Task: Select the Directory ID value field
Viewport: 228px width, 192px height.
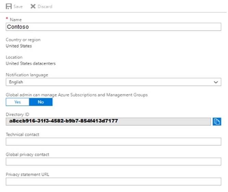Action: [108, 121]
